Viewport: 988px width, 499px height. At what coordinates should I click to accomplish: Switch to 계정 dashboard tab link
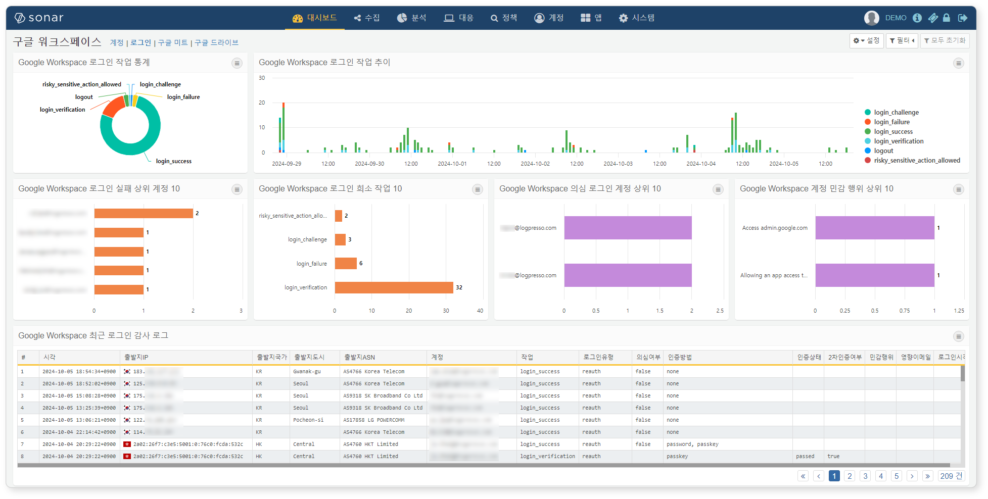point(117,43)
